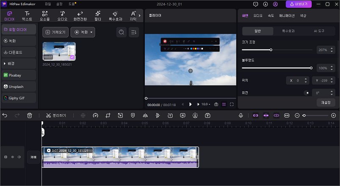Viewport: 340px width, 186px height.
Task: Select 다운로드 in the sidebar
Action: click(x=19, y=52)
